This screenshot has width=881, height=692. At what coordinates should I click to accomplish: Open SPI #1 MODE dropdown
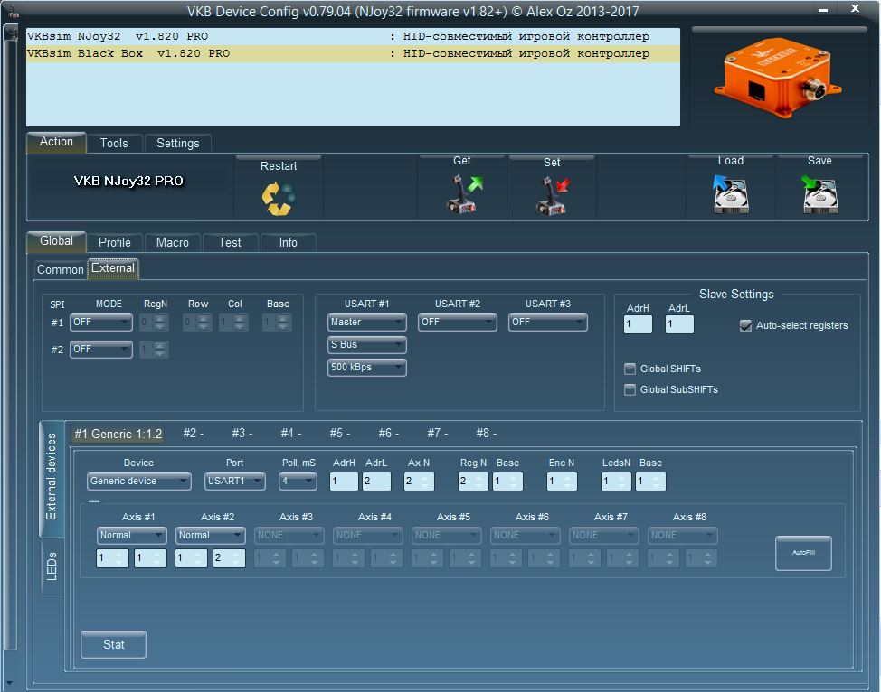pyautogui.click(x=101, y=323)
